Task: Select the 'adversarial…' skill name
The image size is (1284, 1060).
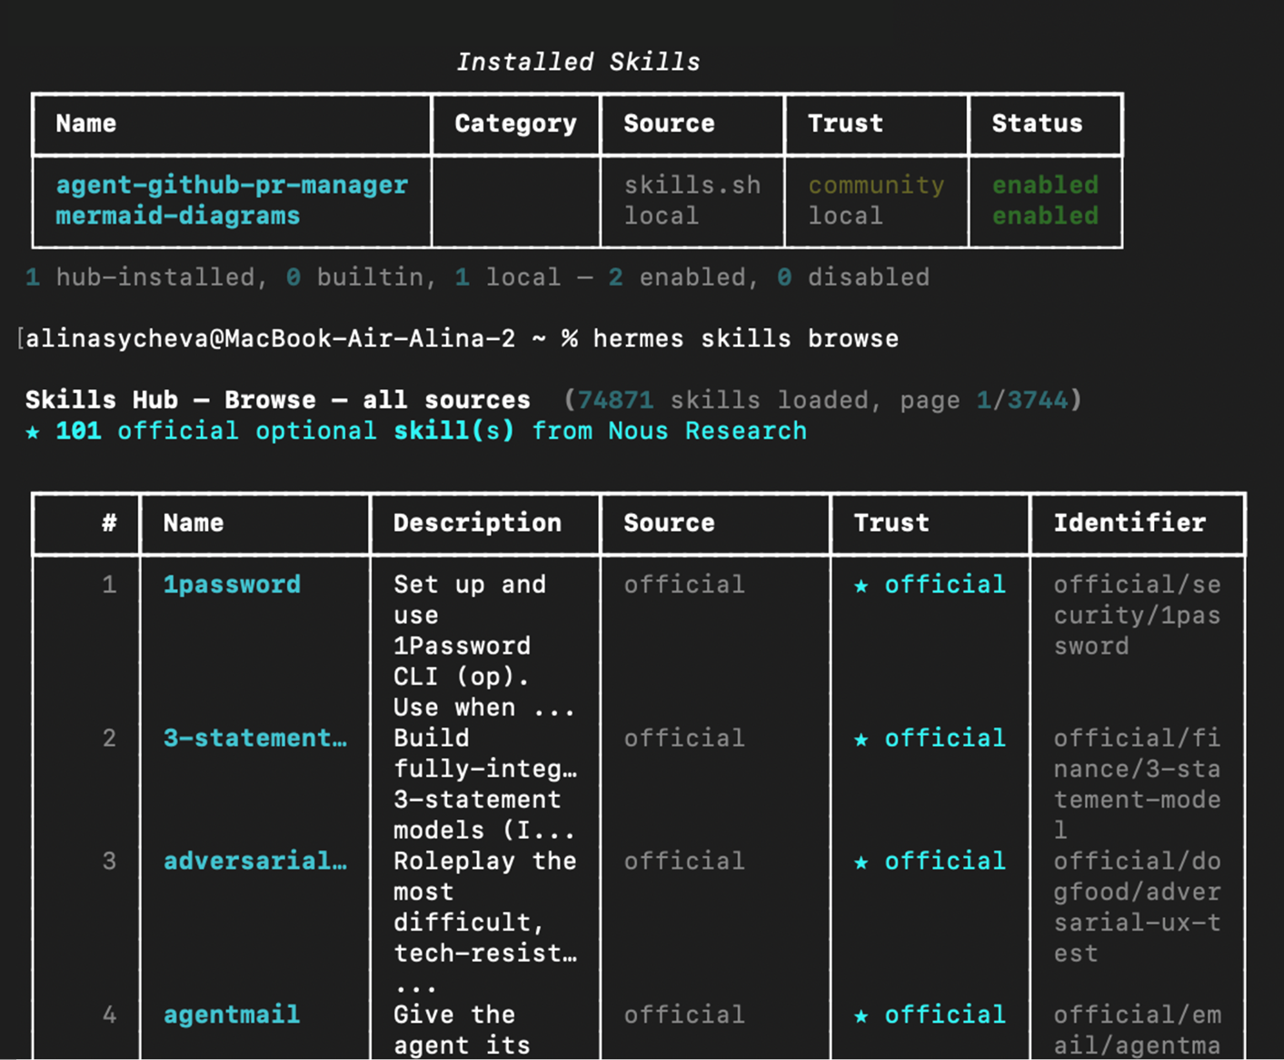Action: pos(255,860)
